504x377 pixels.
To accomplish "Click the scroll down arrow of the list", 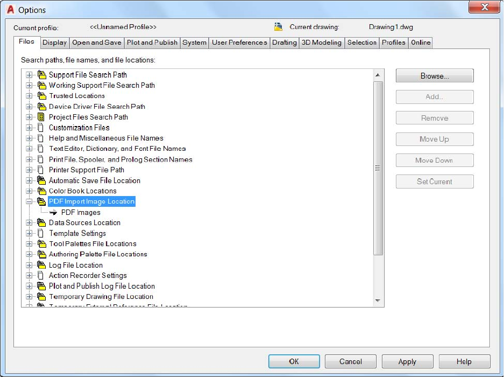I will coord(378,301).
